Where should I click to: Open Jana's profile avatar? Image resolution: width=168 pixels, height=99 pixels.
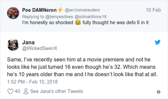[13, 45]
